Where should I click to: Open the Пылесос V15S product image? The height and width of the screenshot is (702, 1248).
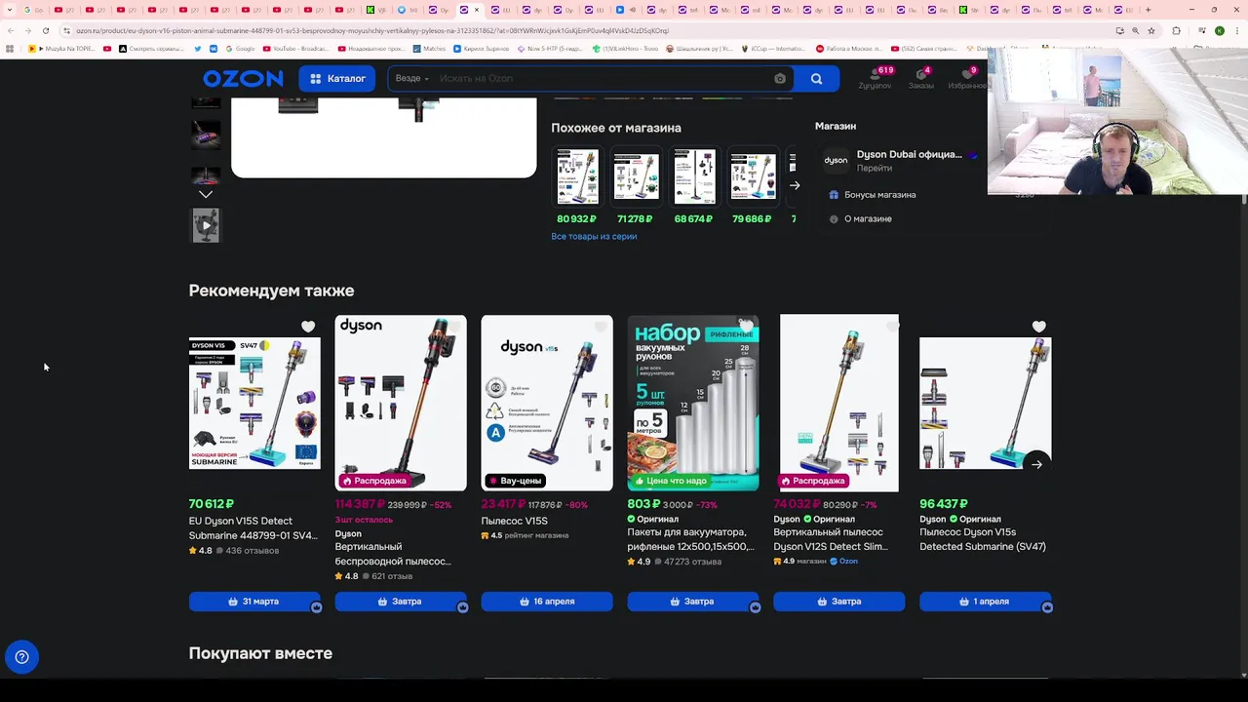[547, 403]
